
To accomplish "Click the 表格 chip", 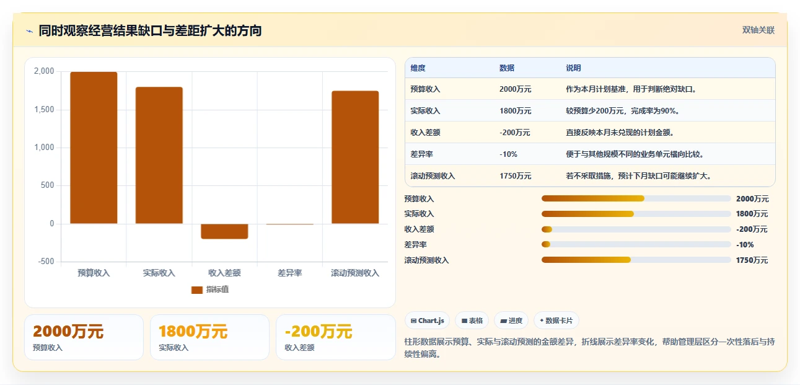I will (x=472, y=321).
